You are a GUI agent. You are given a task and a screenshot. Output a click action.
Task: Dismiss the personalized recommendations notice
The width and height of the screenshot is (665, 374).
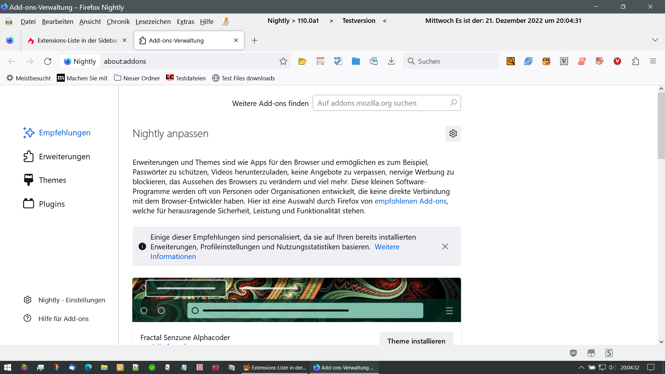pos(445,247)
